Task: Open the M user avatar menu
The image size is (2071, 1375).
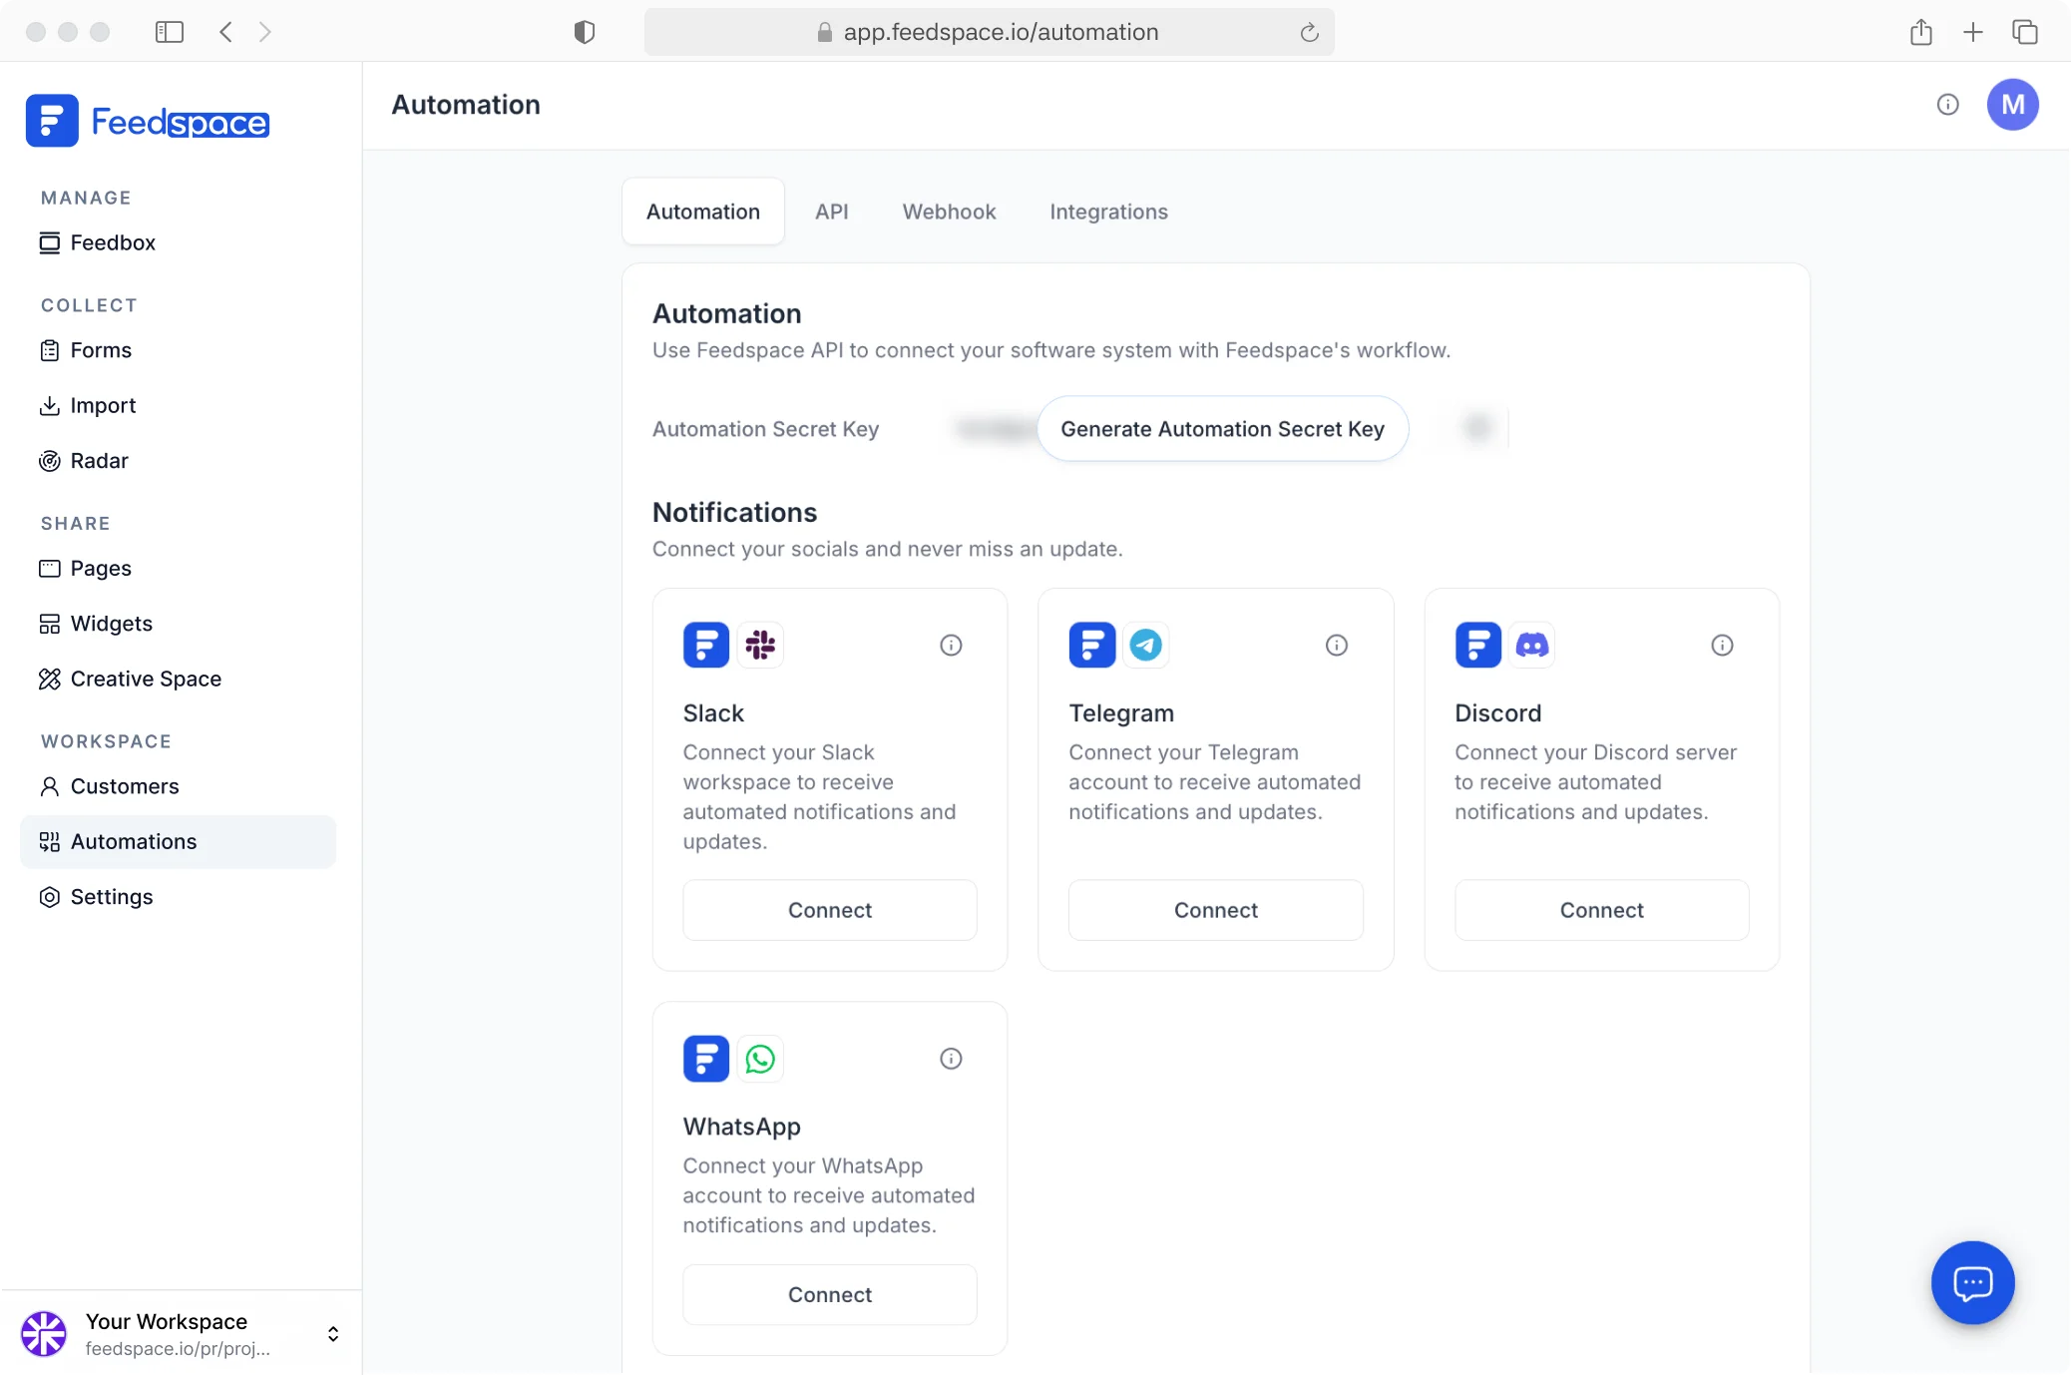Action: coord(2012,105)
